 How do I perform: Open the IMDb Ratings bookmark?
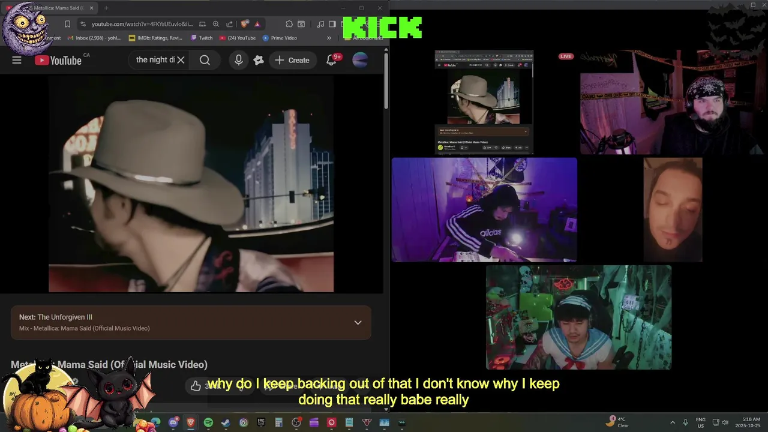[155, 38]
